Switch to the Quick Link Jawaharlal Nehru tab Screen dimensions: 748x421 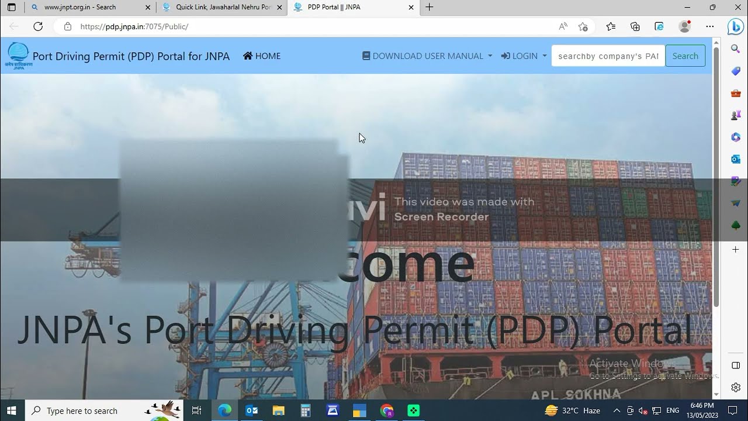coord(223,7)
